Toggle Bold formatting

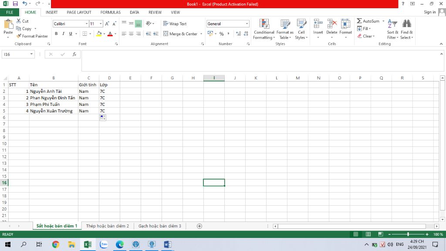coord(56,34)
